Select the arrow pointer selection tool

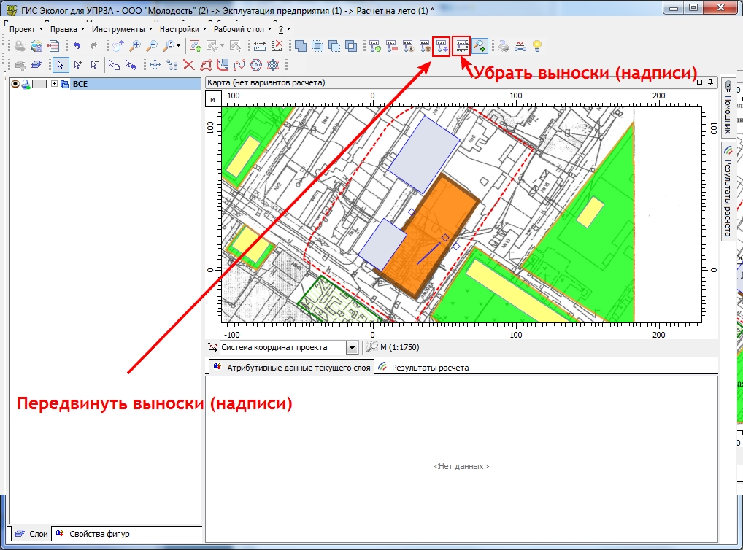(61, 65)
